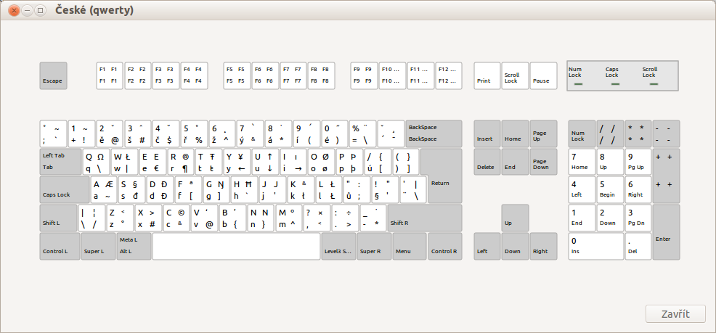This screenshot has height=333, width=716.
Task: Click the Control L key
Action: (60, 247)
